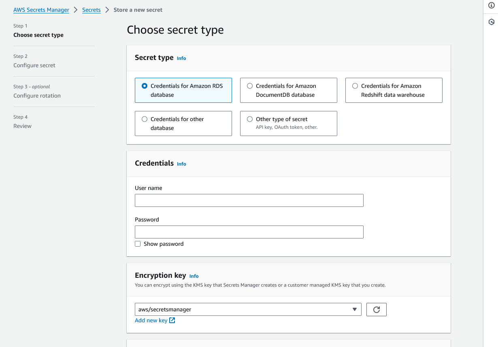
Task: Open the Info link next to Secret type
Action: tap(181, 58)
